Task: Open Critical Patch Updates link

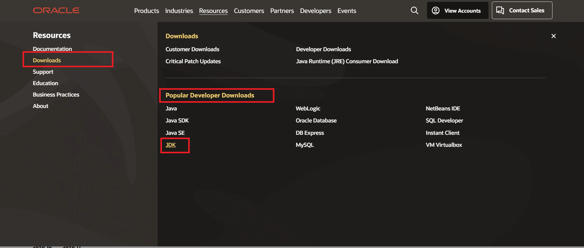Action: click(x=193, y=61)
